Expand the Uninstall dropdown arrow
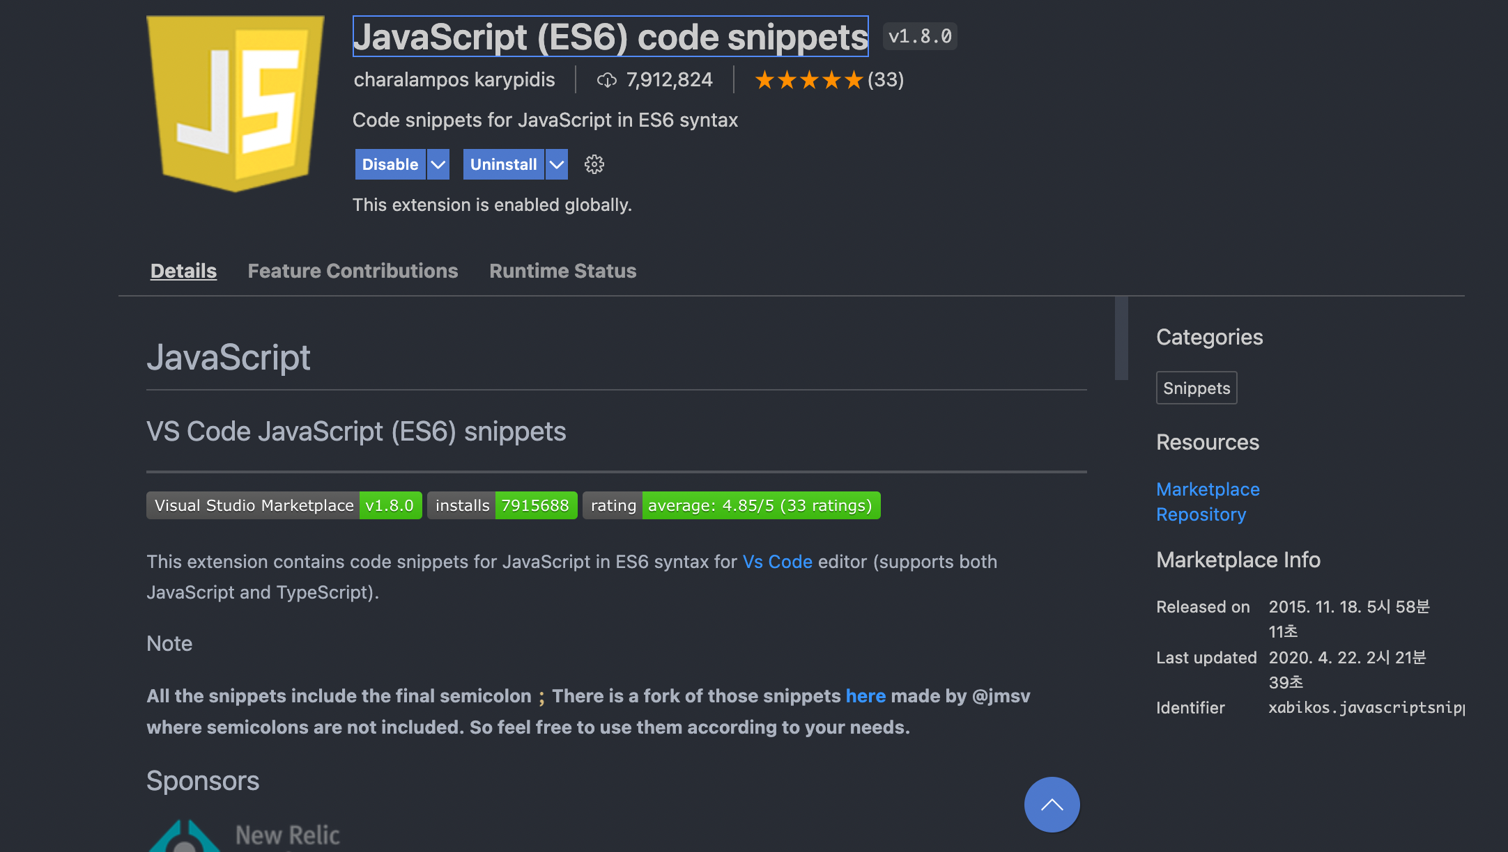 (556, 164)
